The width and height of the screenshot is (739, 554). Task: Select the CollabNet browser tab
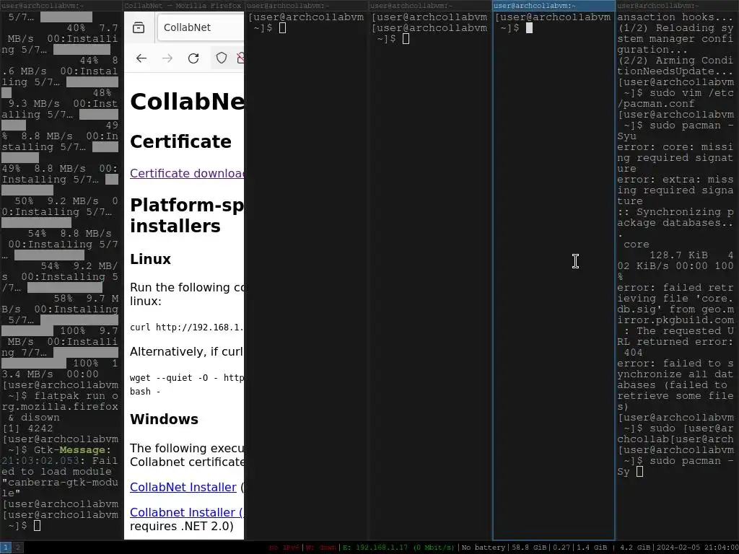(x=201, y=27)
